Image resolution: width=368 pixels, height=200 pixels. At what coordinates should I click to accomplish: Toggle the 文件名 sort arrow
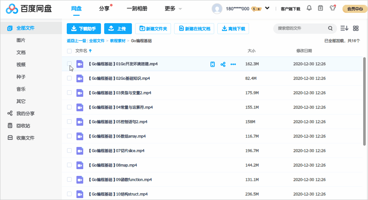(90, 51)
